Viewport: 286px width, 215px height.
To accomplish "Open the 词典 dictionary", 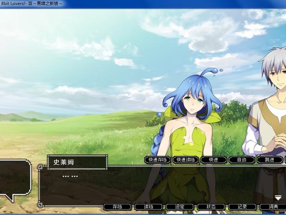I will coord(273,207).
